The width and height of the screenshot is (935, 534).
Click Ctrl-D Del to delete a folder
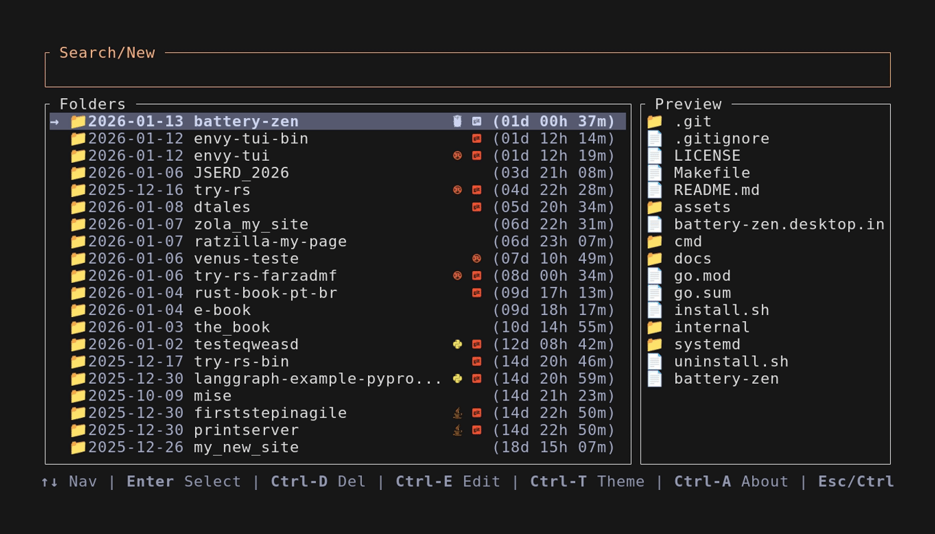coord(319,481)
